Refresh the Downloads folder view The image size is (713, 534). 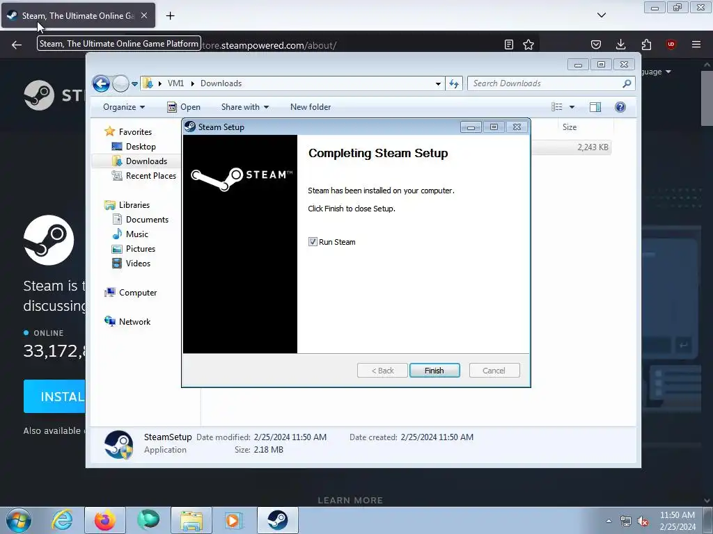tap(454, 83)
